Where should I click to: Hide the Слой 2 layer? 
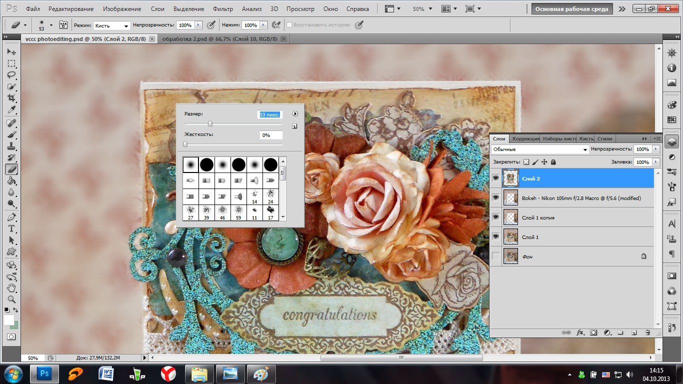[495, 178]
